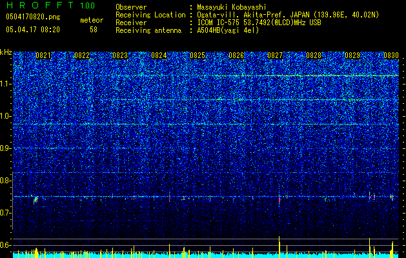Click the 0827 time marker
The image size is (406, 258).
275,55
